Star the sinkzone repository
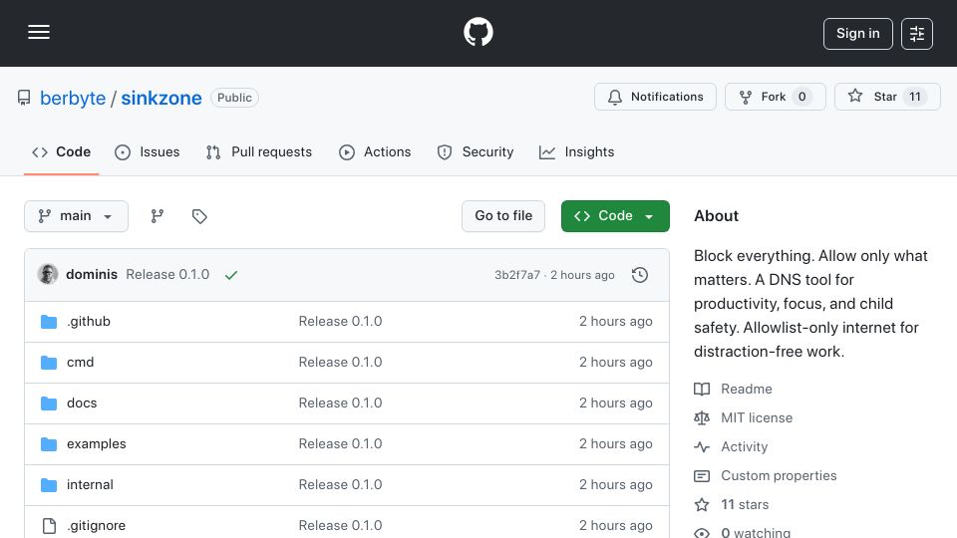Screen dimensions: 957x538 click(x=887, y=97)
